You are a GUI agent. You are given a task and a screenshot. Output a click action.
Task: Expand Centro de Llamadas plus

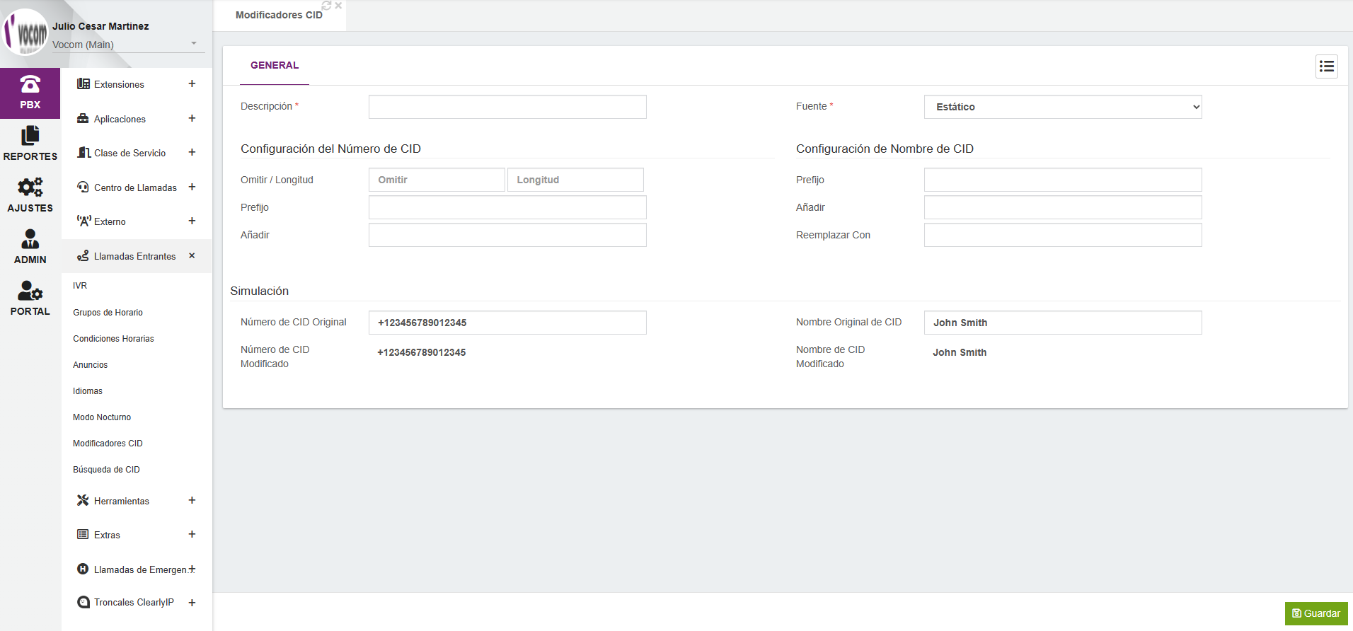coord(192,187)
